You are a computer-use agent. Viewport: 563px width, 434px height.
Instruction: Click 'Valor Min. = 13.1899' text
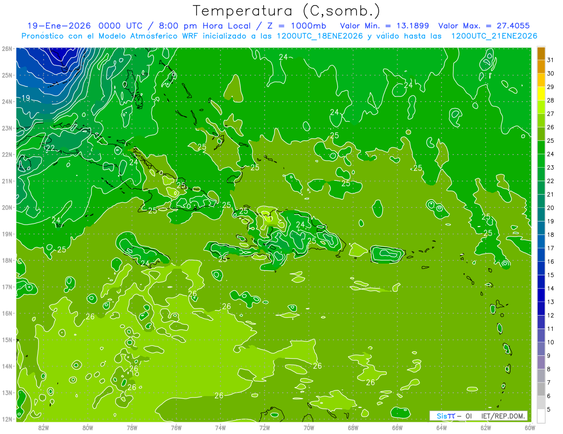point(386,26)
